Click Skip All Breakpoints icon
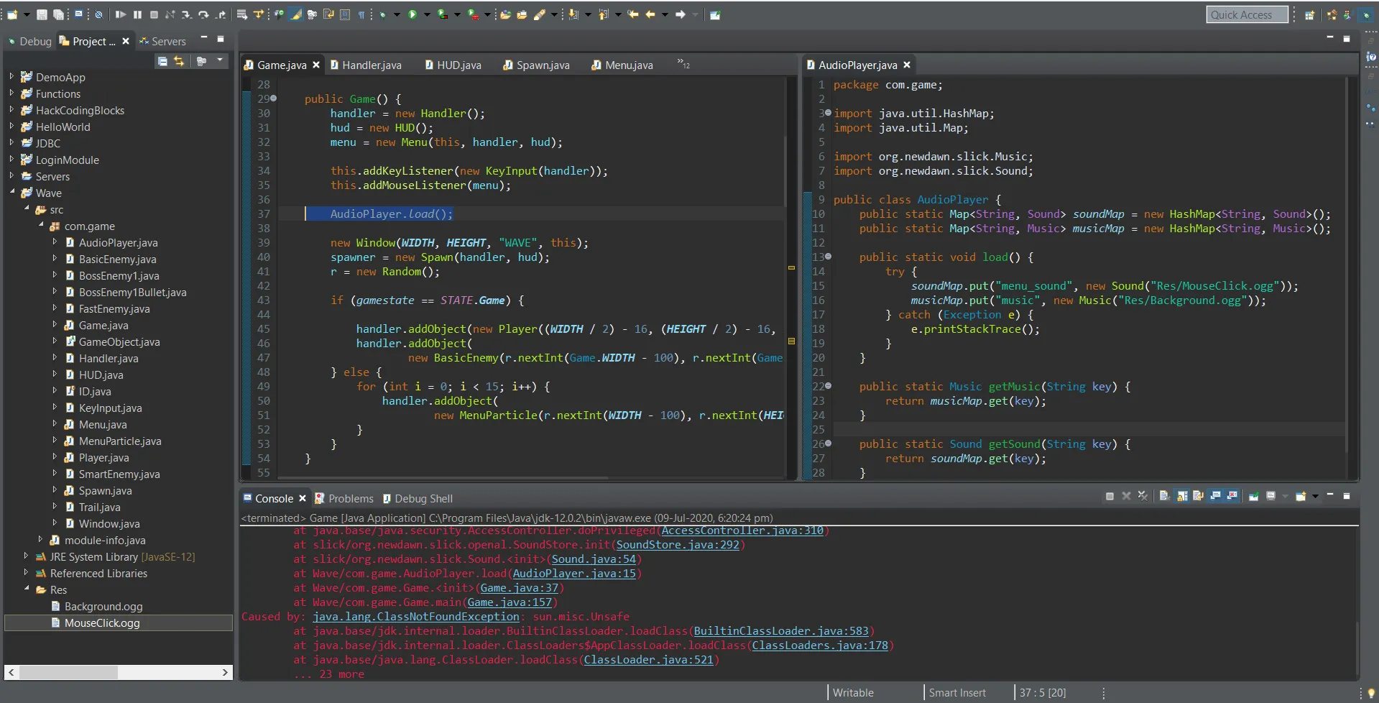This screenshot has width=1379, height=703. [x=98, y=14]
